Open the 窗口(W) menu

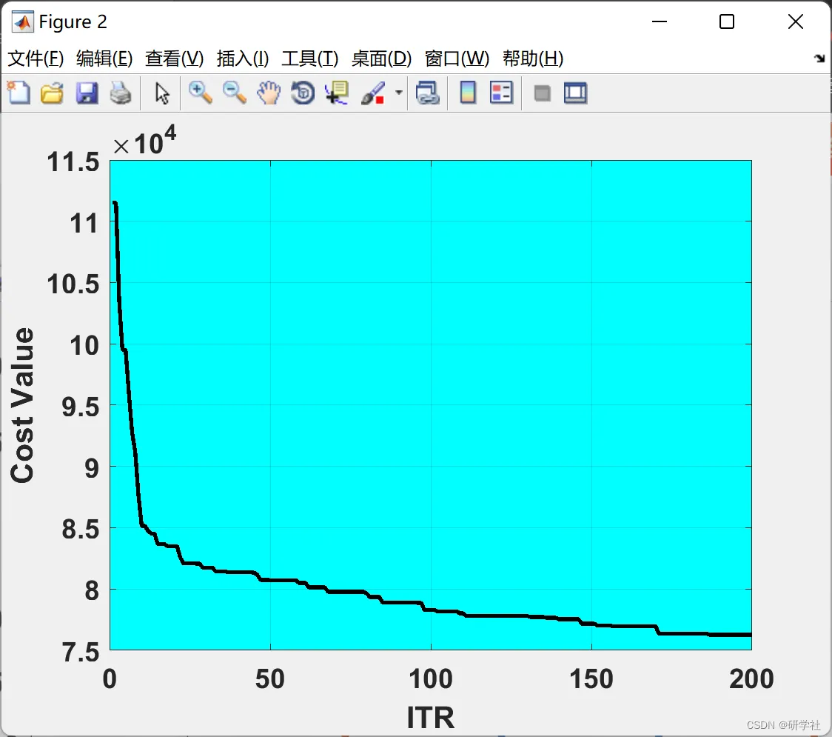coord(457,59)
